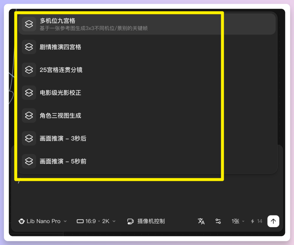Click the 多机位九宫格 template icon
Screen dimensions: 294x245
pos(29,24)
